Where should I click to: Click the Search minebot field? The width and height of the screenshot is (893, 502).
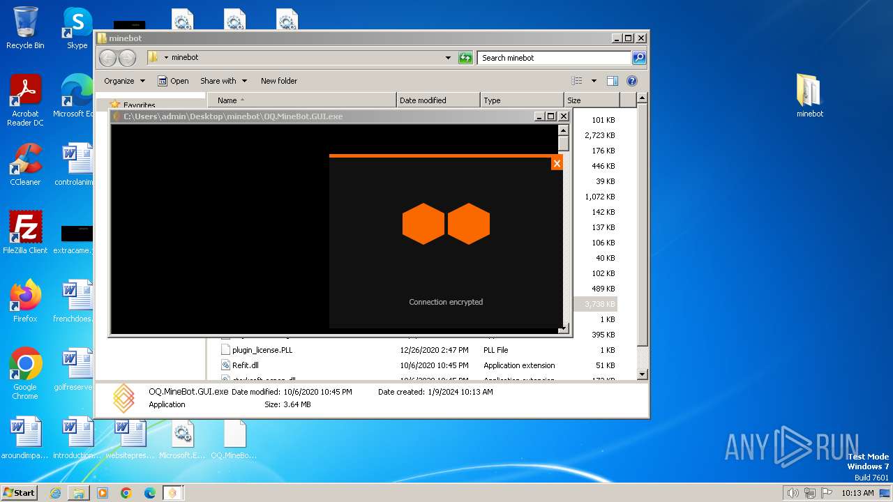coord(555,58)
